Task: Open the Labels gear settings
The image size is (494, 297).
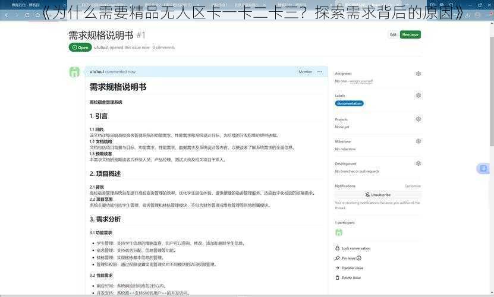Action: [419, 95]
